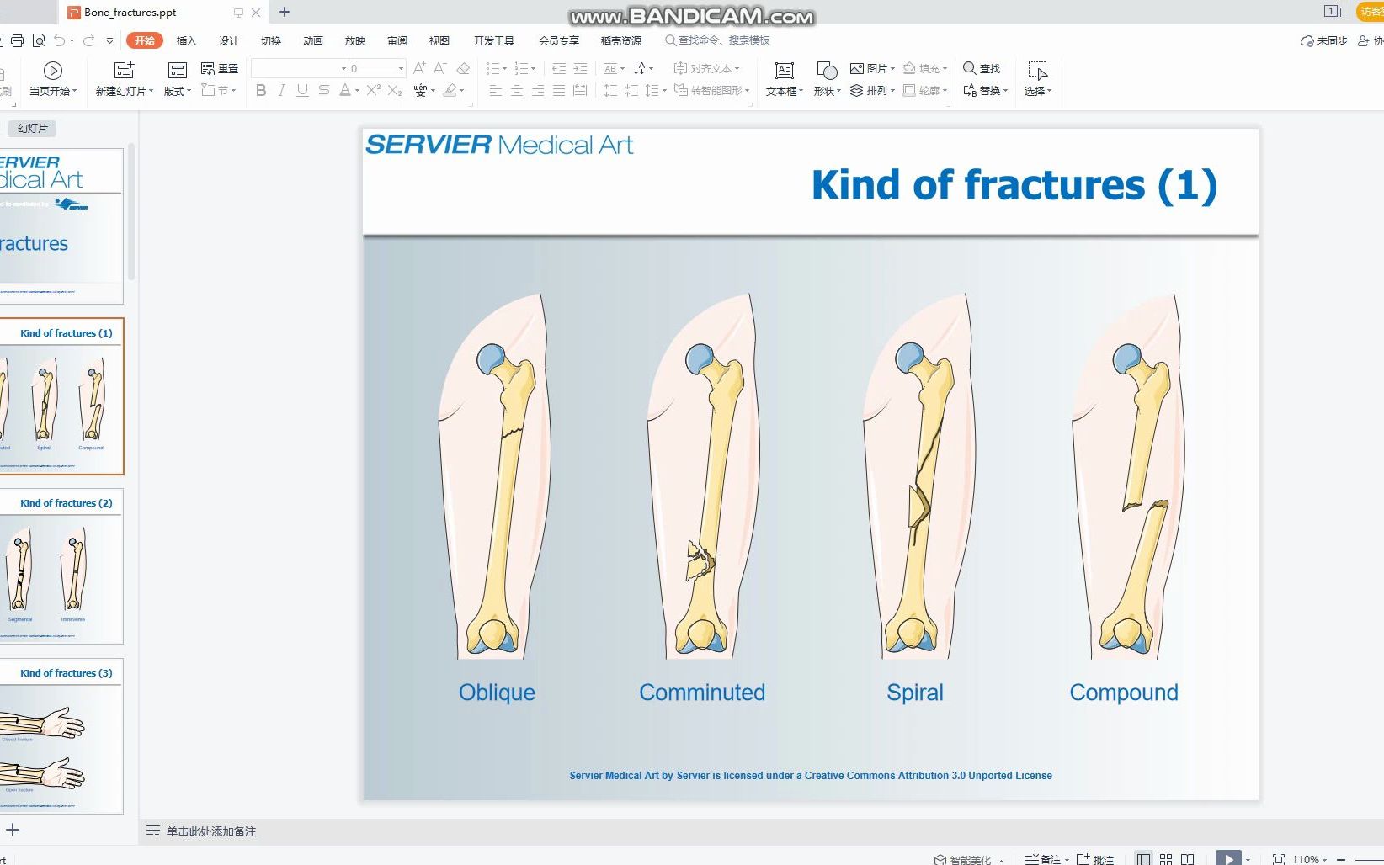This screenshot has height=865, width=1384.
Task: Increase font size with A+ icon
Action: tap(419, 68)
